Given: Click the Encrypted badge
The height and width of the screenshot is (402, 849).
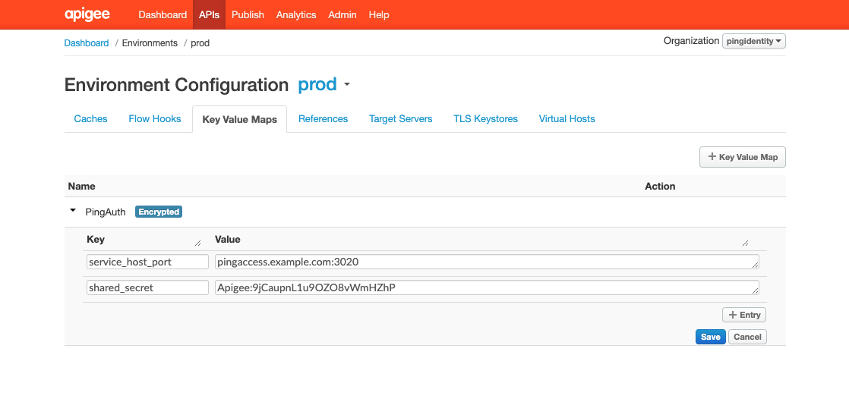Looking at the screenshot, I should point(159,212).
